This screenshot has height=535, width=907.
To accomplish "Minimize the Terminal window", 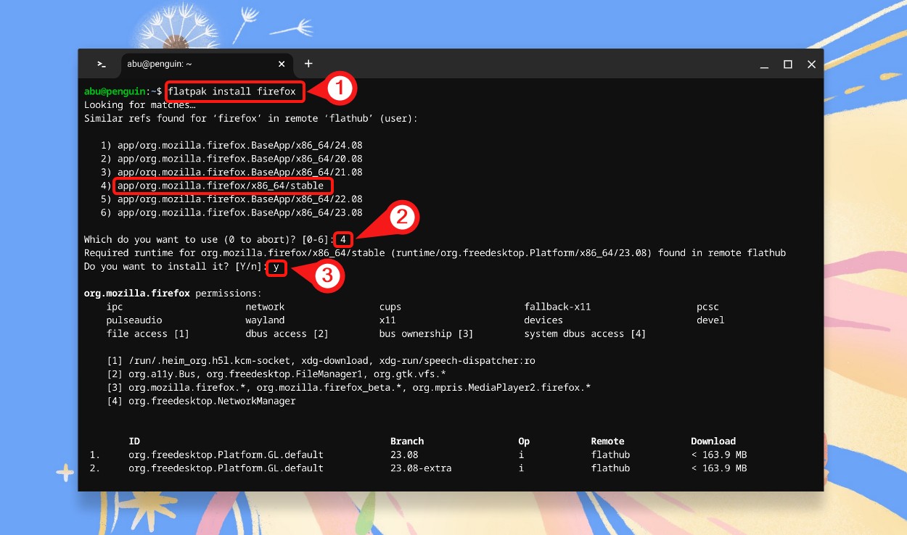I will click(x=763, y=65).
